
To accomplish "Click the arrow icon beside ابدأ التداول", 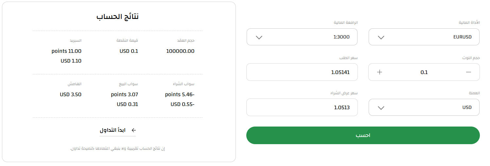I will pyautogui.click(x=133, y=130).
